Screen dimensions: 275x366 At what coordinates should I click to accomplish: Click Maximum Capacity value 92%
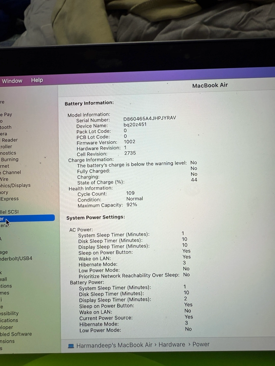[x=132, y=205]
